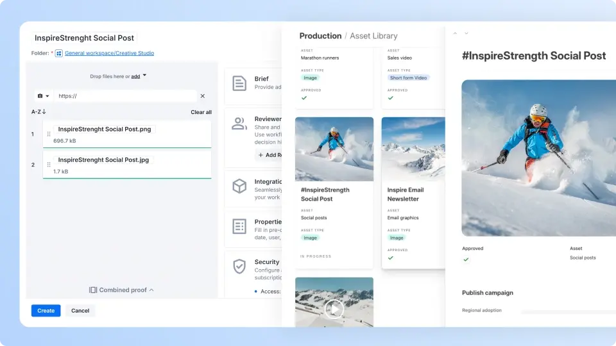Click the blue Create button

pyautogui.click(x=46, y=311)
